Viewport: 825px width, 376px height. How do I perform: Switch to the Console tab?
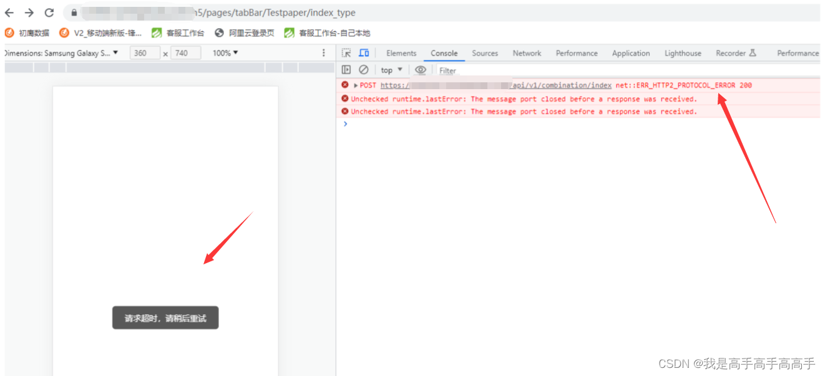[x=444, y=53]
